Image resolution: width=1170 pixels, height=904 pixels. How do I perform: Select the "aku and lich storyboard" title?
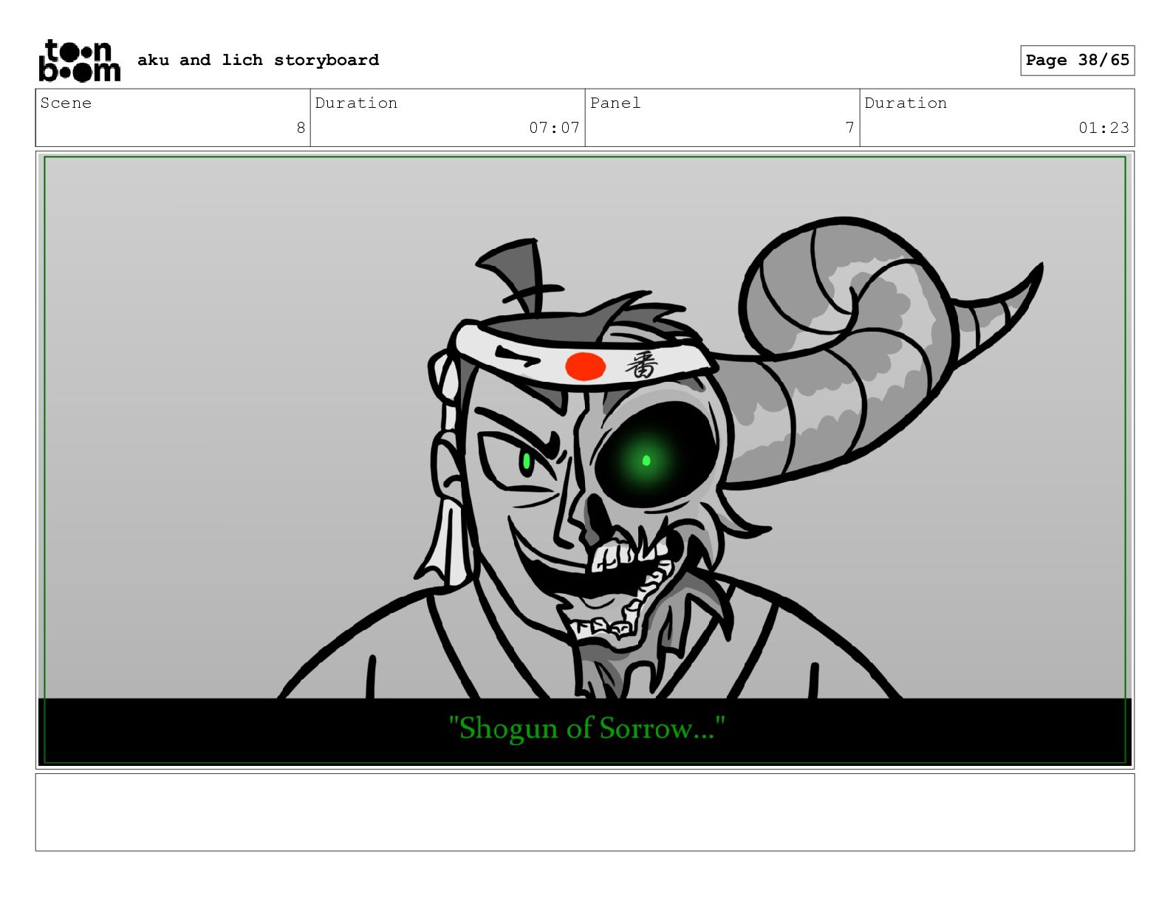tap(259, 60)
